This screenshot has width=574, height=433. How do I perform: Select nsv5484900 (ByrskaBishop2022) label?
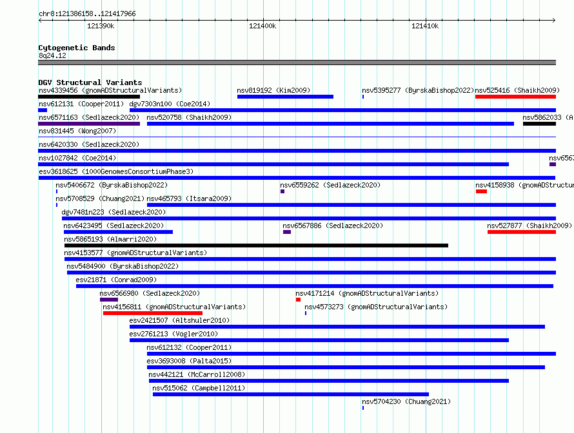pyautogui.click(x=123, y=266)
